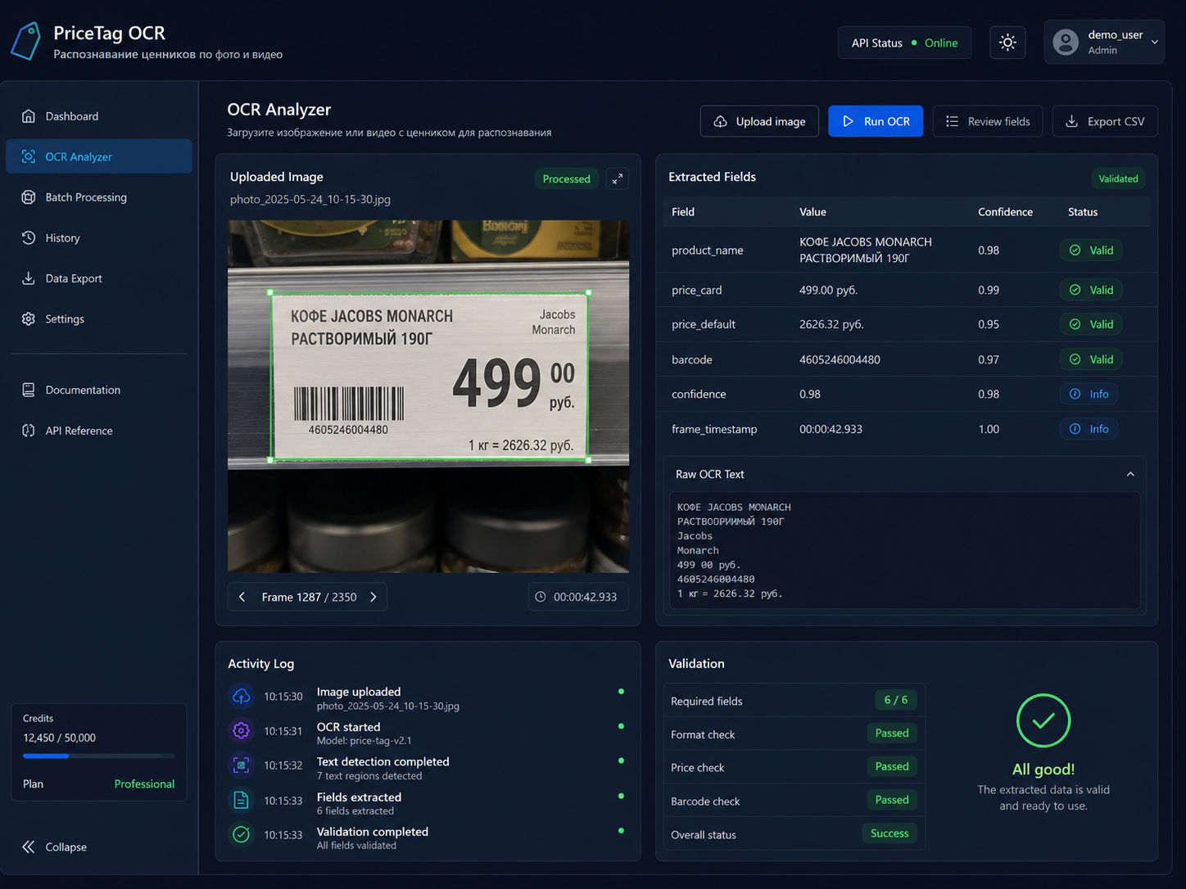Open Documentation link in sidebar

point(99,390)
